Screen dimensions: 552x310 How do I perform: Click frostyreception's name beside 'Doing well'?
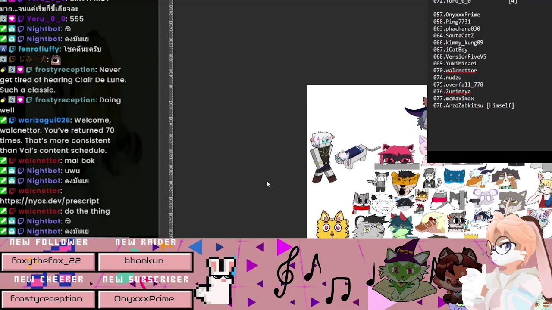[x=65, y=100]
